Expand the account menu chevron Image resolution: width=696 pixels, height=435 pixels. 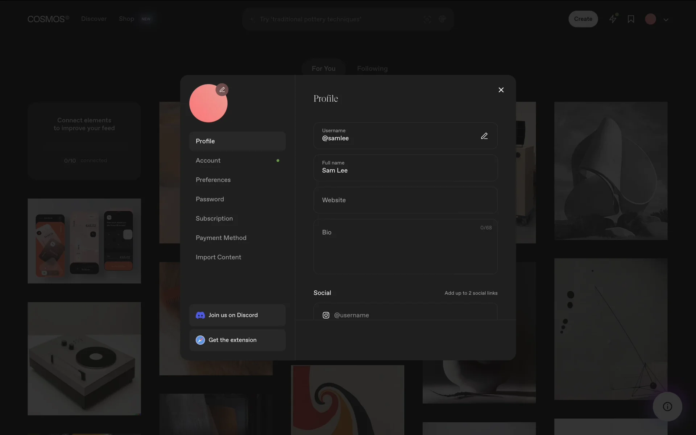click(666, 20)
